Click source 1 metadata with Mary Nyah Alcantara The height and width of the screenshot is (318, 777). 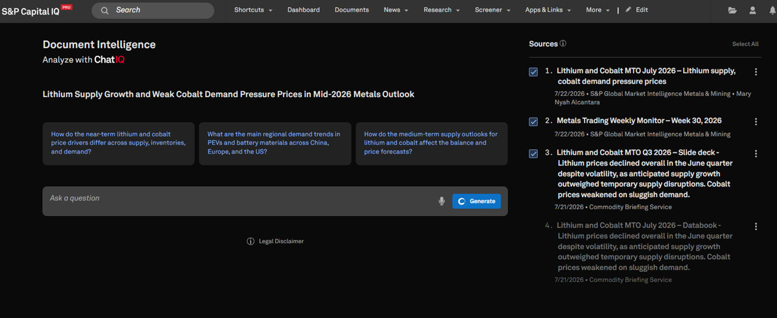pyautogui.click(x=653, y=98)
